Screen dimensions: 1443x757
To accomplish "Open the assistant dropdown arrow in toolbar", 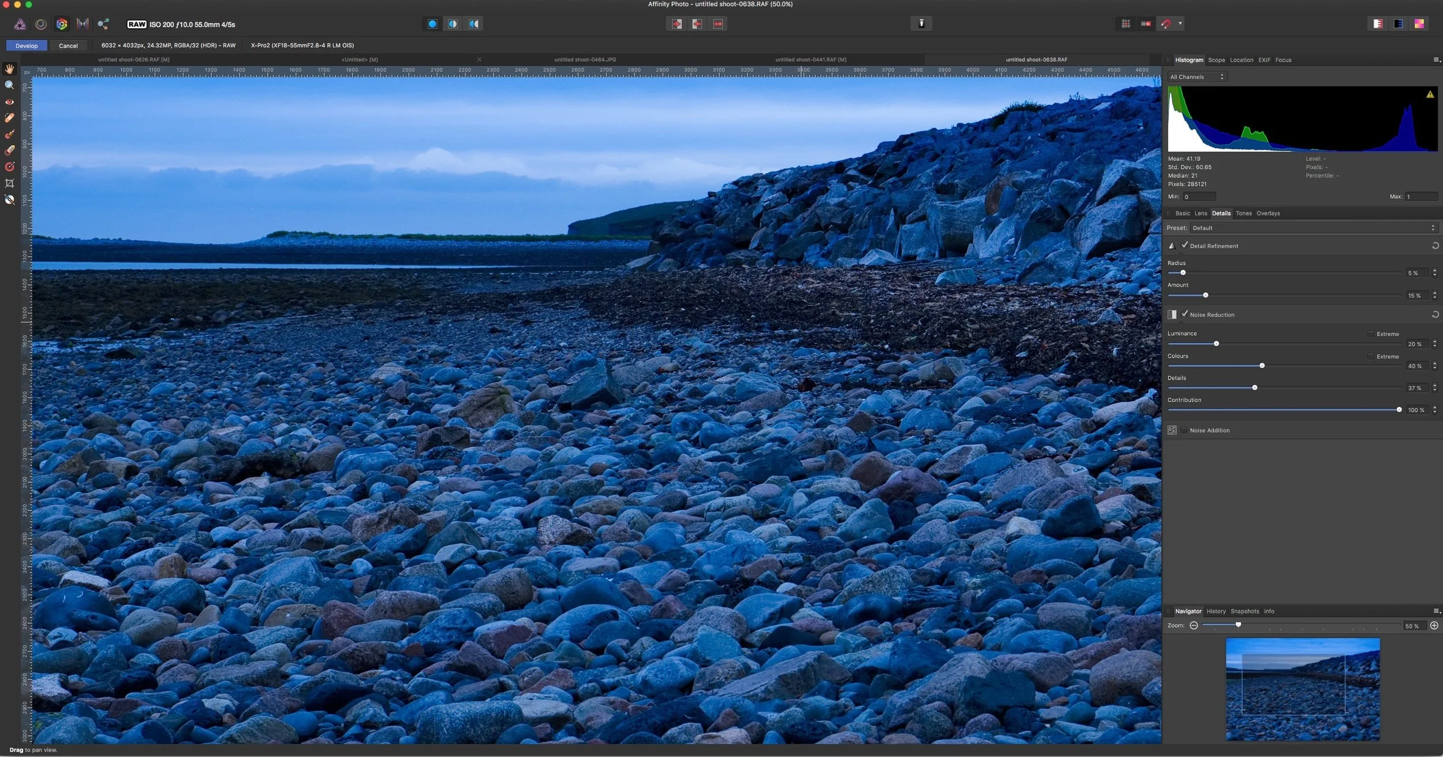I will [x=1180, y=24].
